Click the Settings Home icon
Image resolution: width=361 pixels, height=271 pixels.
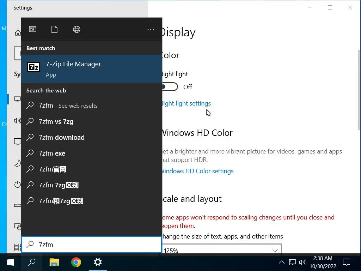pyautogui.click(x=18, y=33)
